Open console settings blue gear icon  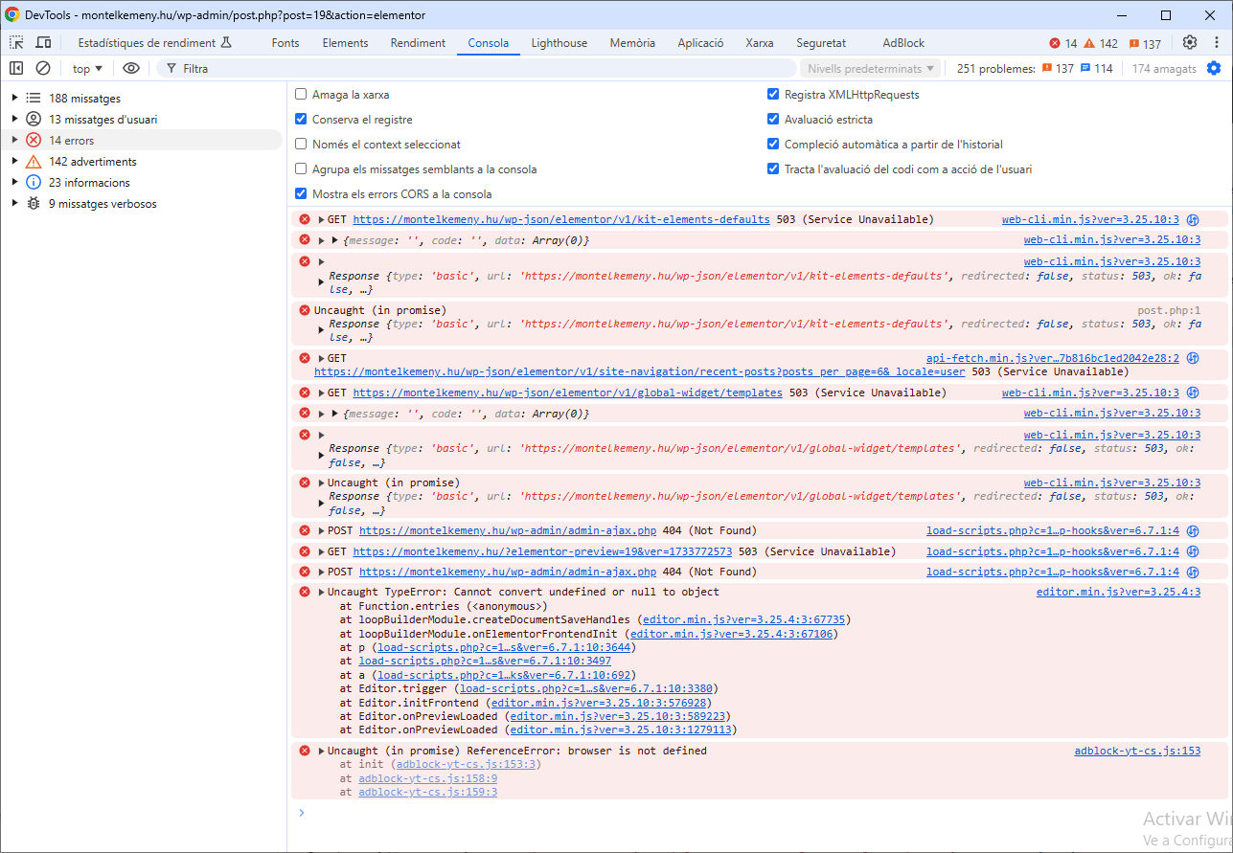(x=1214, y=68)
